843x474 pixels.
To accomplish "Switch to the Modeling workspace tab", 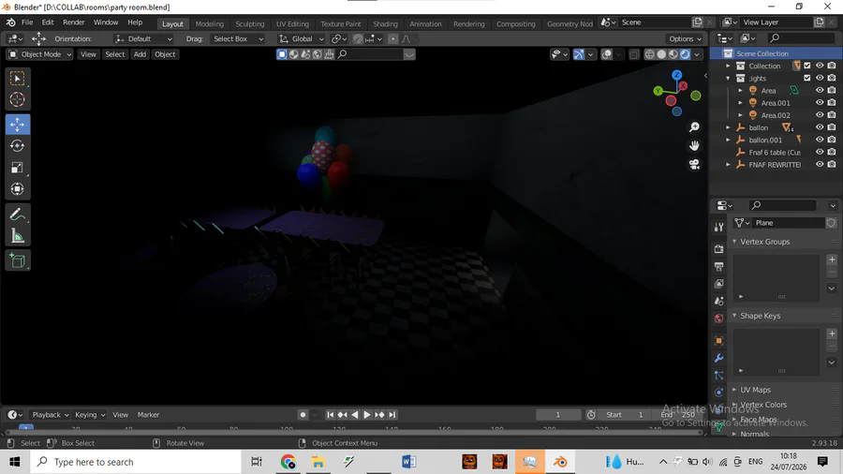I will click(x=209, y=23).
